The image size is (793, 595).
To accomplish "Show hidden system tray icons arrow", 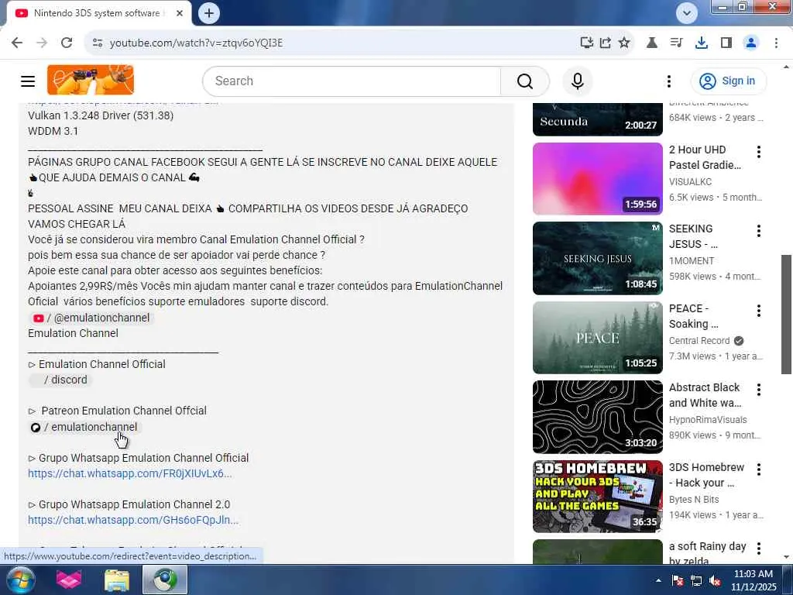I will click(658, 580).
